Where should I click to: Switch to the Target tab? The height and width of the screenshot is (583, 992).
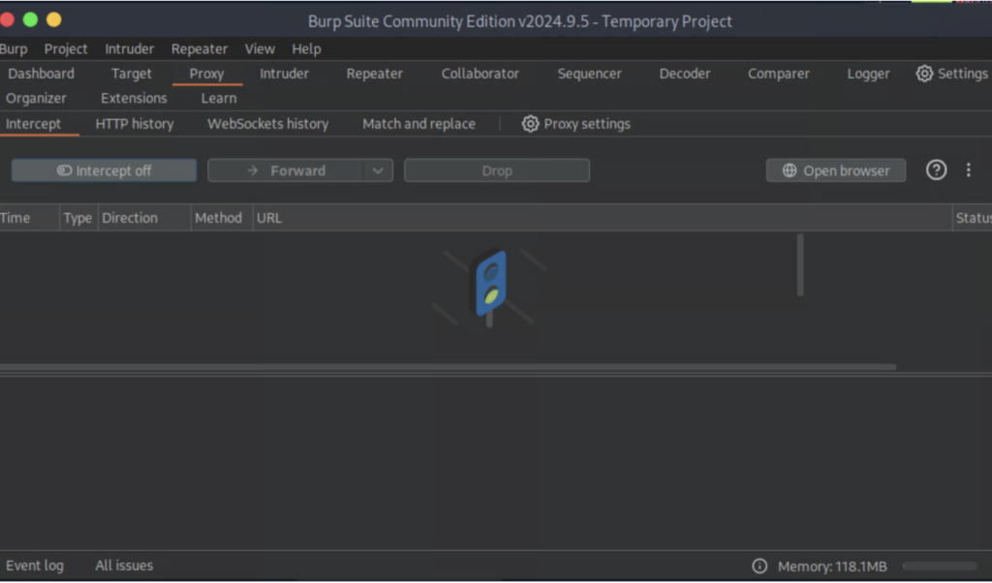tap(131, 73)
